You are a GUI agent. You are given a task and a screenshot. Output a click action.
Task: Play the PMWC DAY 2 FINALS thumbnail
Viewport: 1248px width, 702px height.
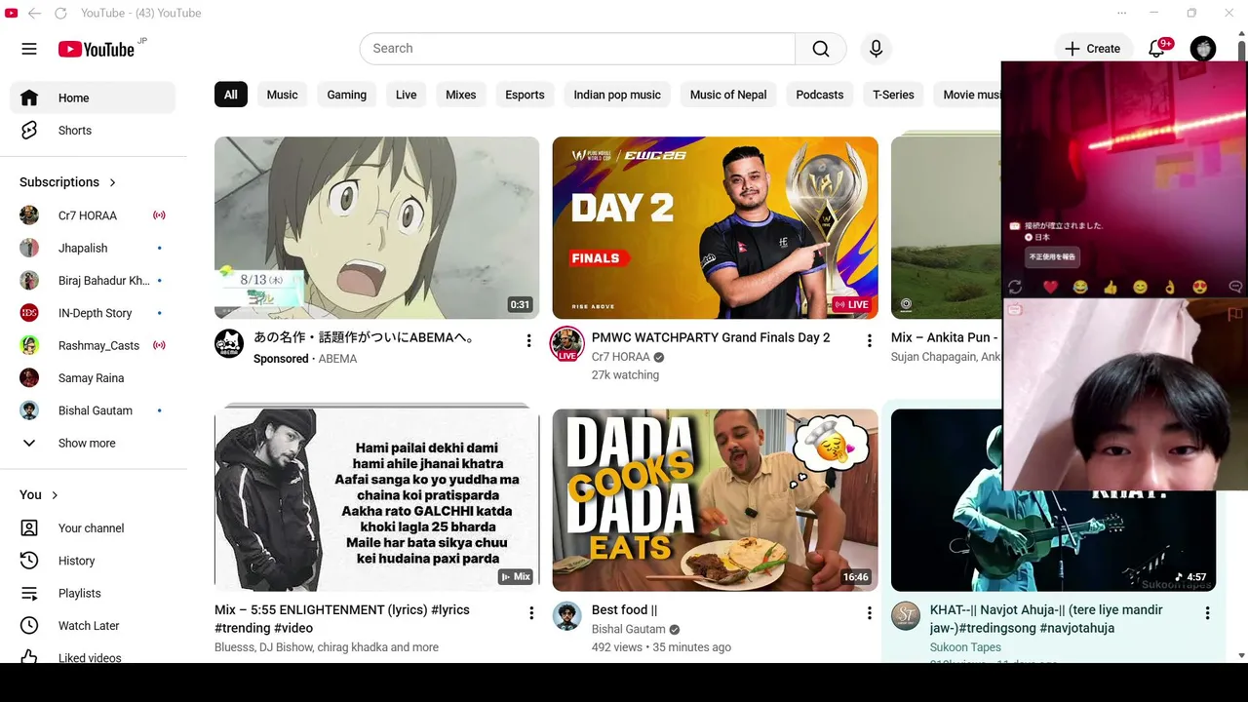pyautogui.click(x=715, y=227)
